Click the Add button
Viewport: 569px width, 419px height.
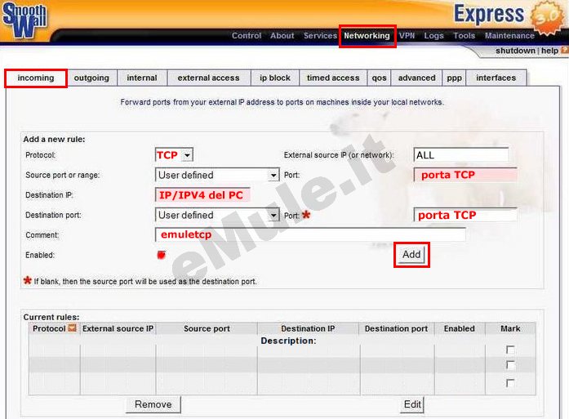(x=411, y=255)
